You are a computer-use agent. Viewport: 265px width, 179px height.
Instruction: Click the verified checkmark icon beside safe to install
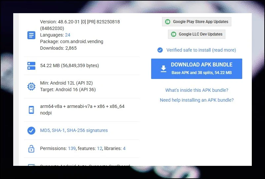(160, 50)
